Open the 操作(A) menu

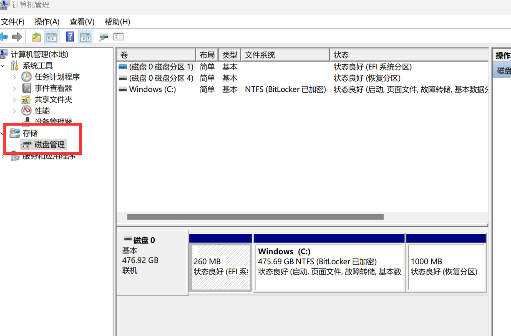(47, 22)
